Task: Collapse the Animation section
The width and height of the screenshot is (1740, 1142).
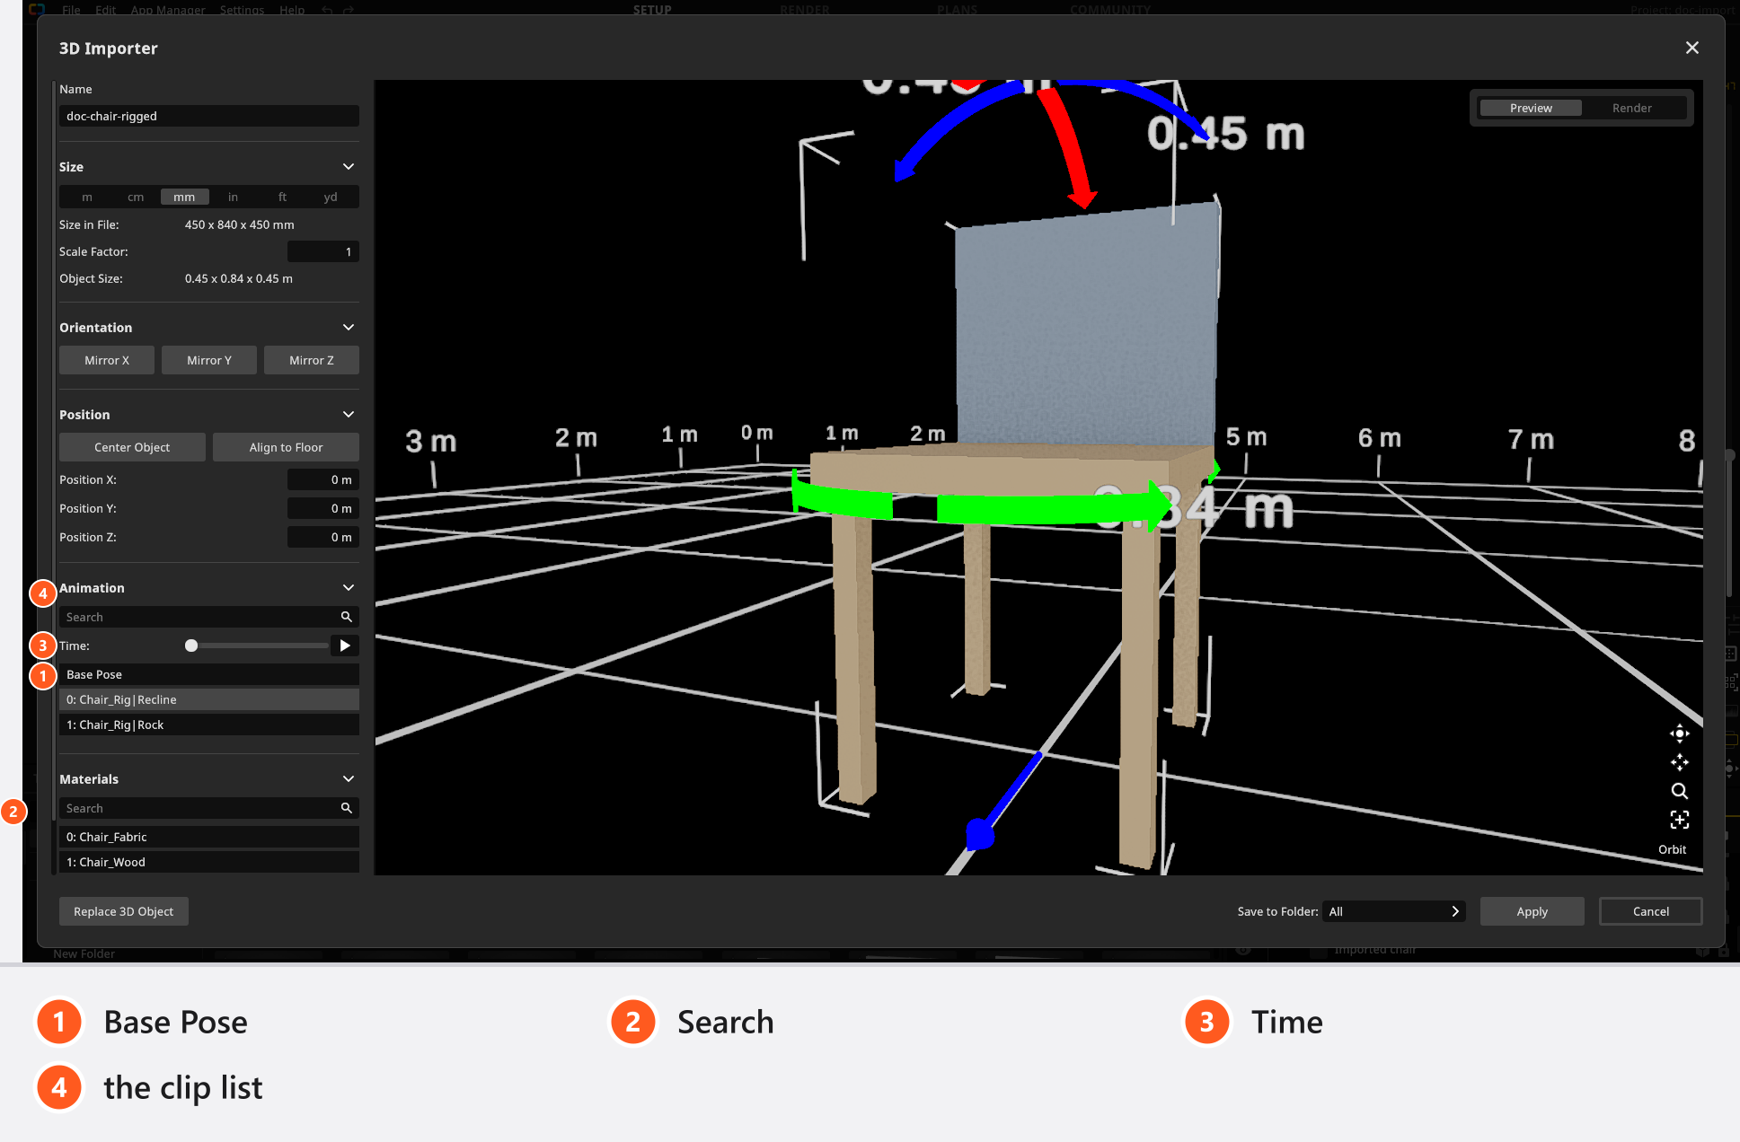Action: (x=349, y=588)
